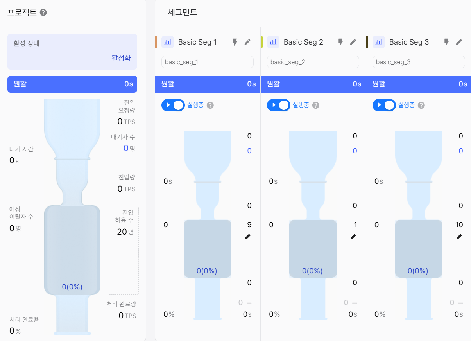The height and width of the screenshot is (341, 471).
Task: Click the help icon beside Basic Seg 1 실행중
Action: [210, 105]
